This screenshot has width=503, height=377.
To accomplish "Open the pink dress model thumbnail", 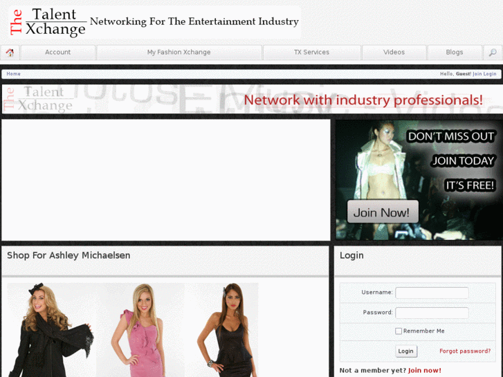I will pyautogui.click(x=140, y=330).
